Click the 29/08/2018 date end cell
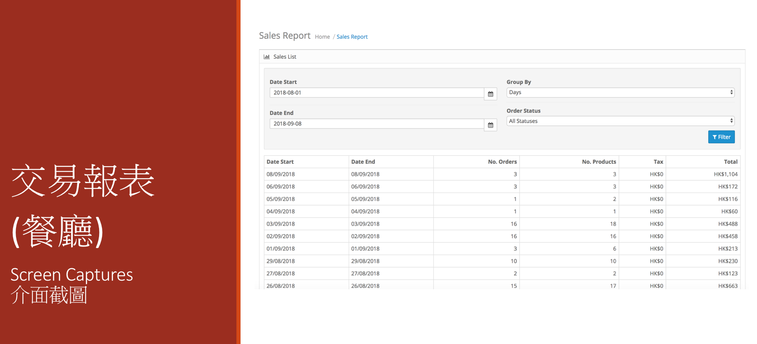 pyautogui.click(x=365, y=261)
